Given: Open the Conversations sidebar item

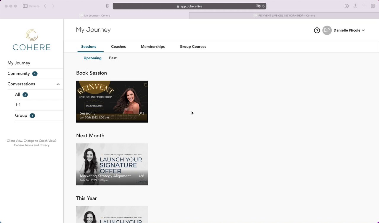Looking at the screenshot, I should (x=21, y=84).
